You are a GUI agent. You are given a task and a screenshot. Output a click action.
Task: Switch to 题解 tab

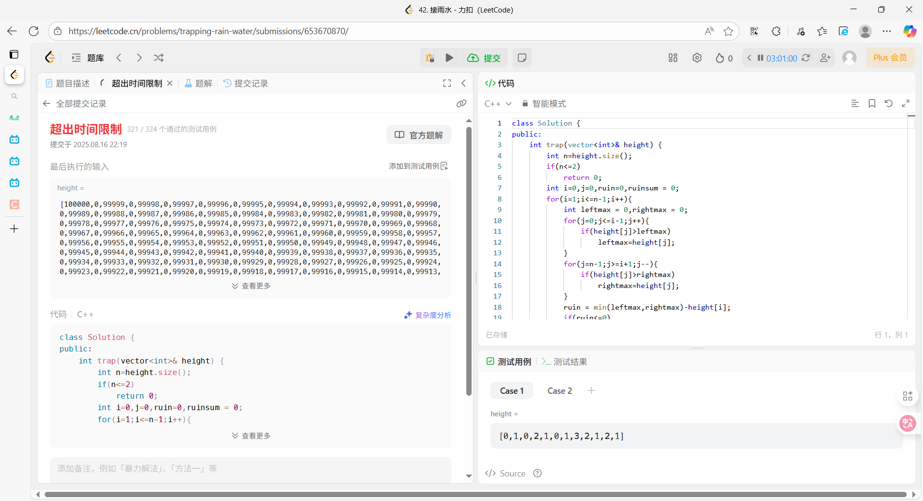click(199, 83)
